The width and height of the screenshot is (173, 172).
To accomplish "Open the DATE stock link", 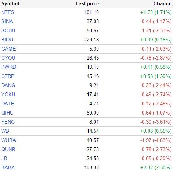I will (x=8, y=104).
